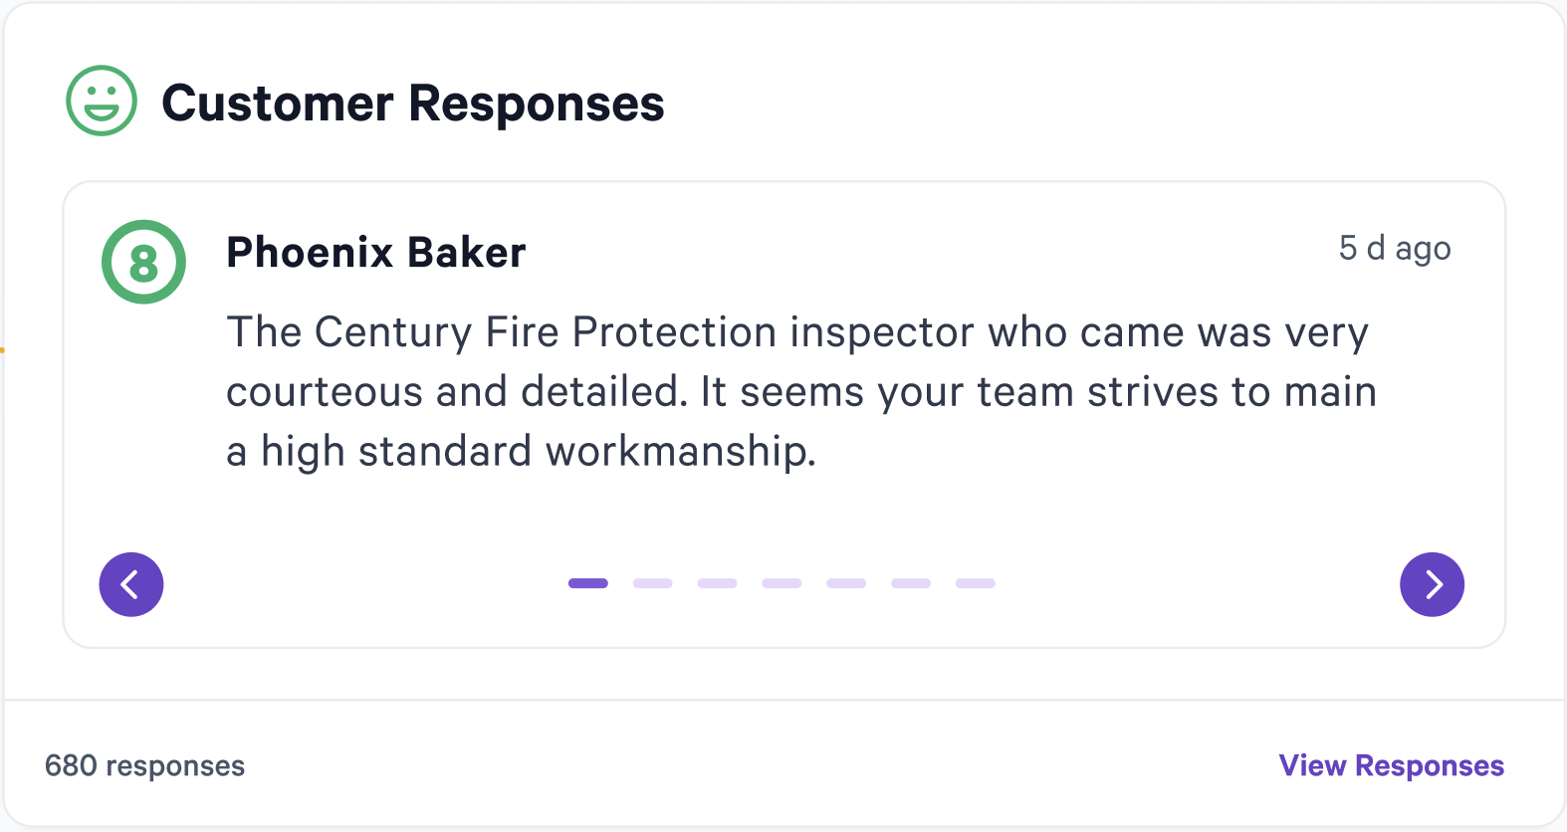Jump to the fifth pagination dash
This screenshot has width=1567, height=832.
pos(846,583)
